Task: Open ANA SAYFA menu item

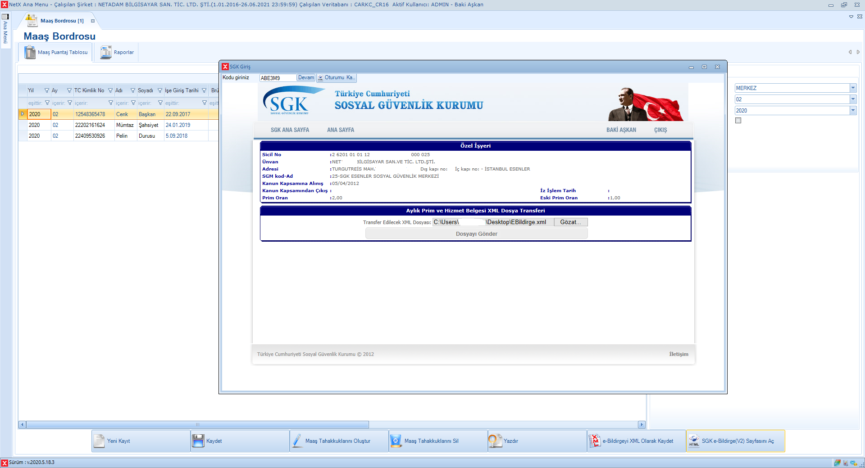Action: click(x=341, y=130)
